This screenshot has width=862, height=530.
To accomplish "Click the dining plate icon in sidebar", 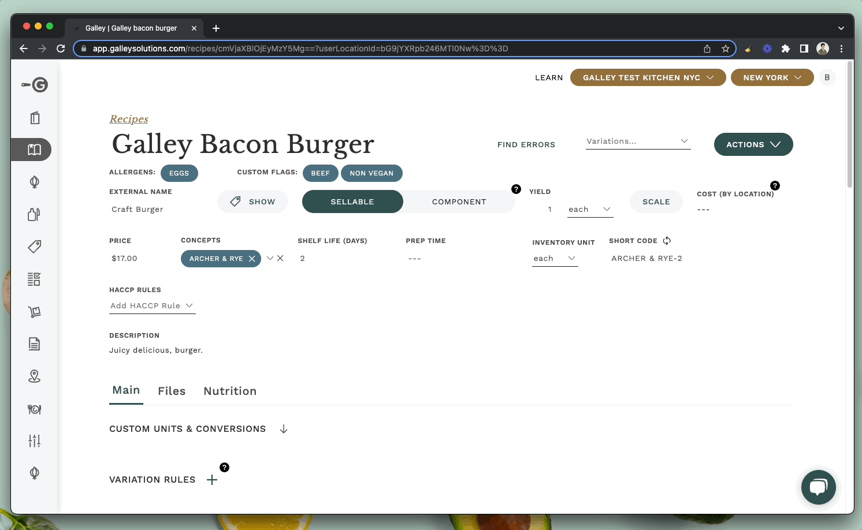I will (x=34, y=409).
